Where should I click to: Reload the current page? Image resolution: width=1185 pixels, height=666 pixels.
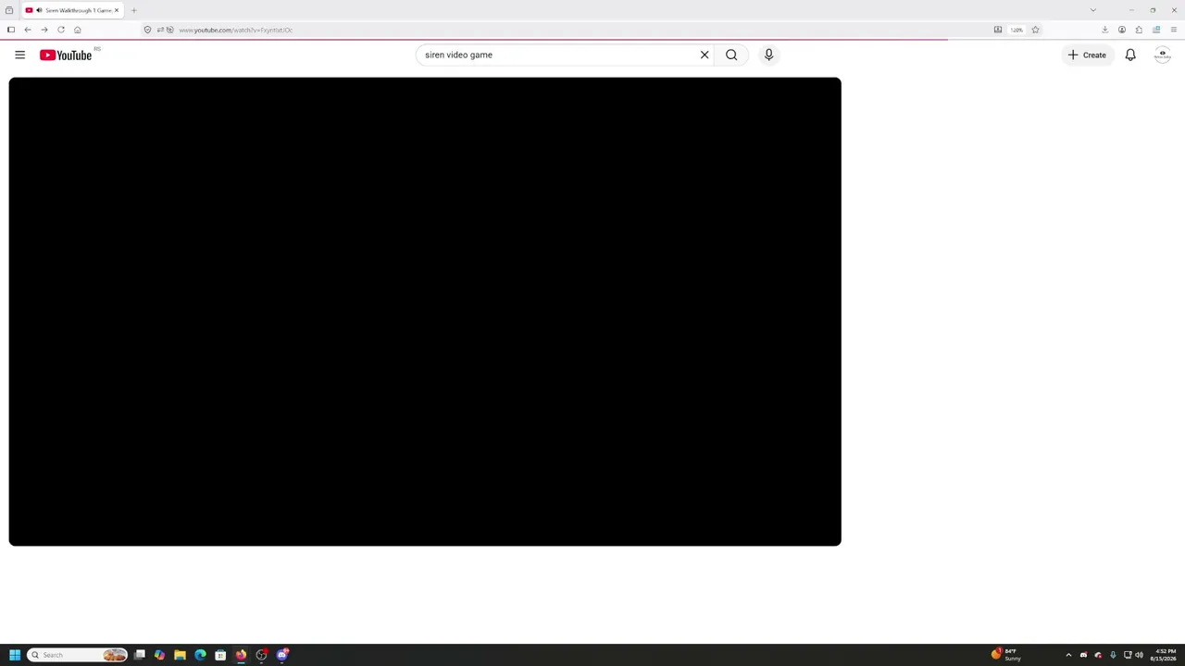[61, 30]
